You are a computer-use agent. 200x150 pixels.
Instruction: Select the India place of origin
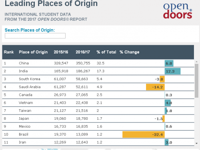23,71
